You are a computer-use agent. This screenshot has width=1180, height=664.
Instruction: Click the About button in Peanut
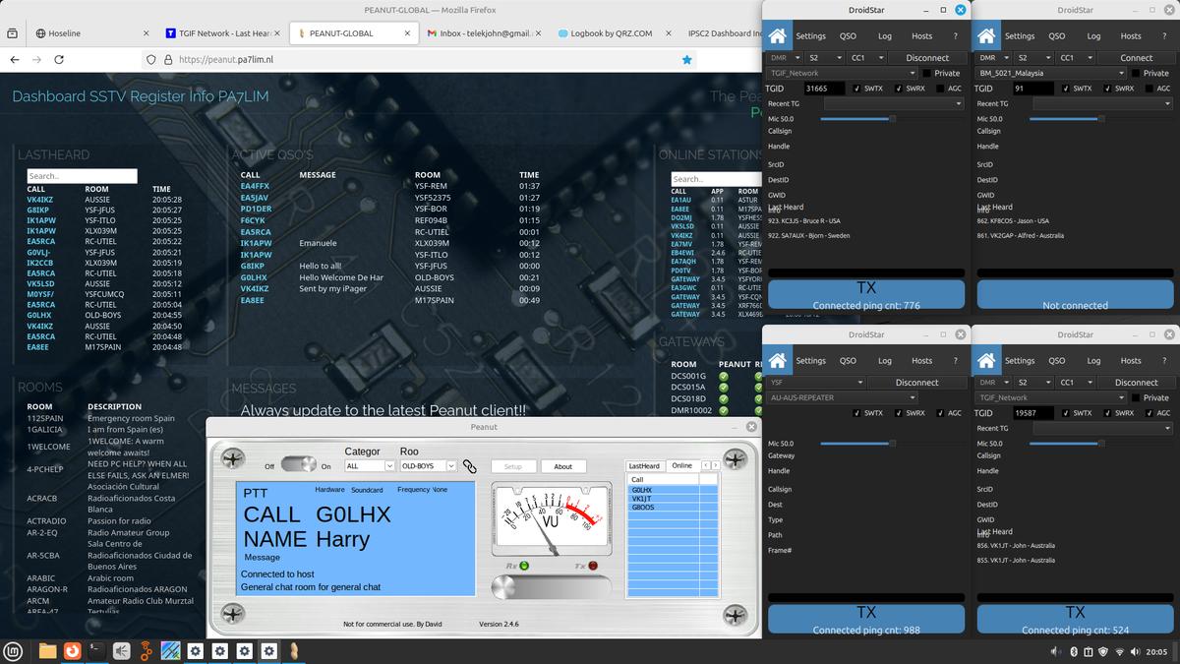(x=562, y=466)
